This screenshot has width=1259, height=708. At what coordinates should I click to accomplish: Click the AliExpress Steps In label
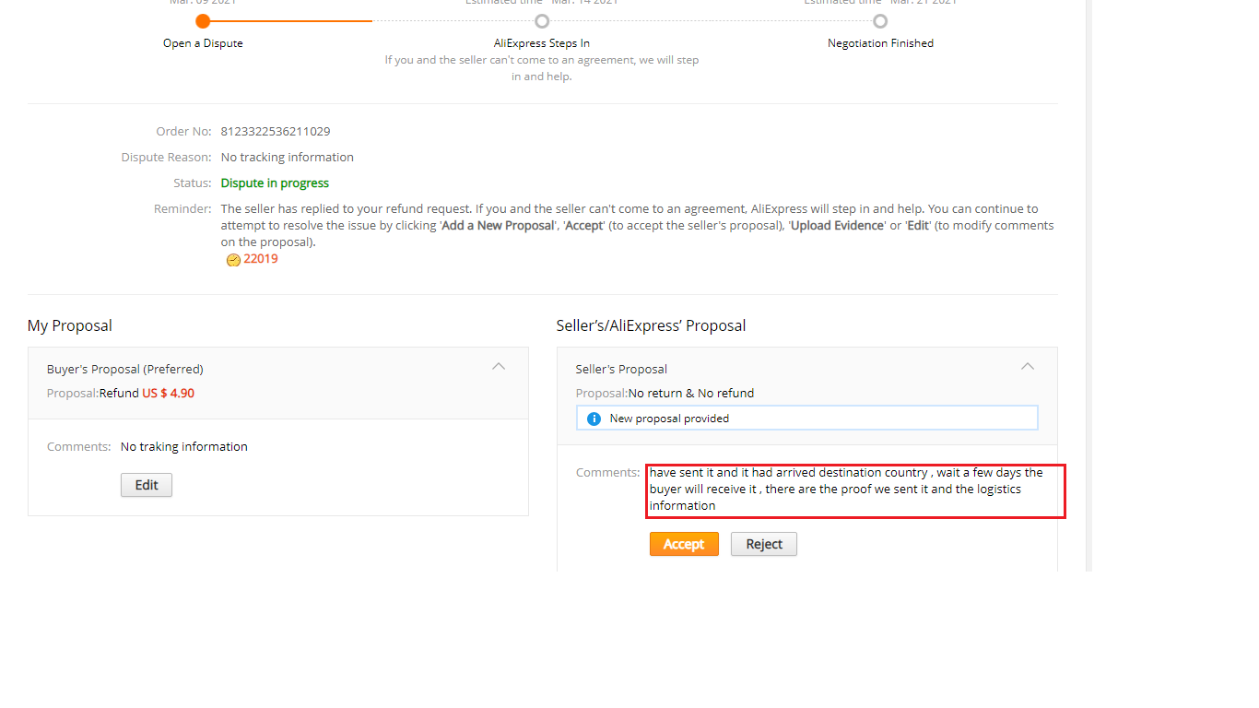pyautogui.click(x=542, y=43)
